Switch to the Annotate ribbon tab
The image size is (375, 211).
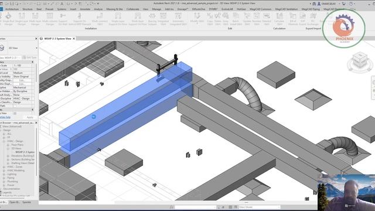pos(85,9)
